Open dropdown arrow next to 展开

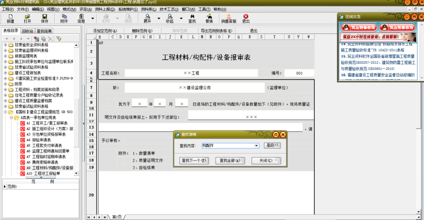coord(159,18)
